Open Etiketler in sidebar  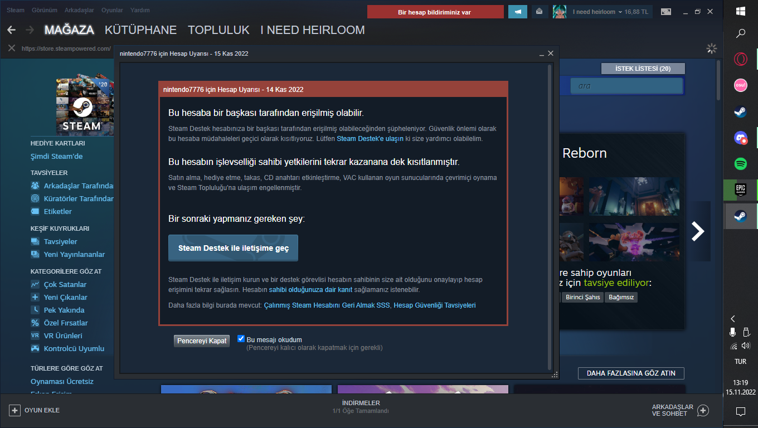51,211
